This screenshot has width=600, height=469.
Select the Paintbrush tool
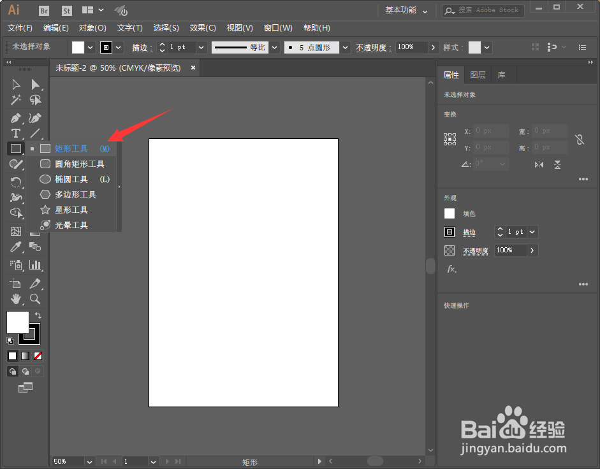(16, 164)
